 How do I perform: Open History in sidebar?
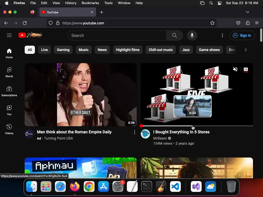(9, 129)
